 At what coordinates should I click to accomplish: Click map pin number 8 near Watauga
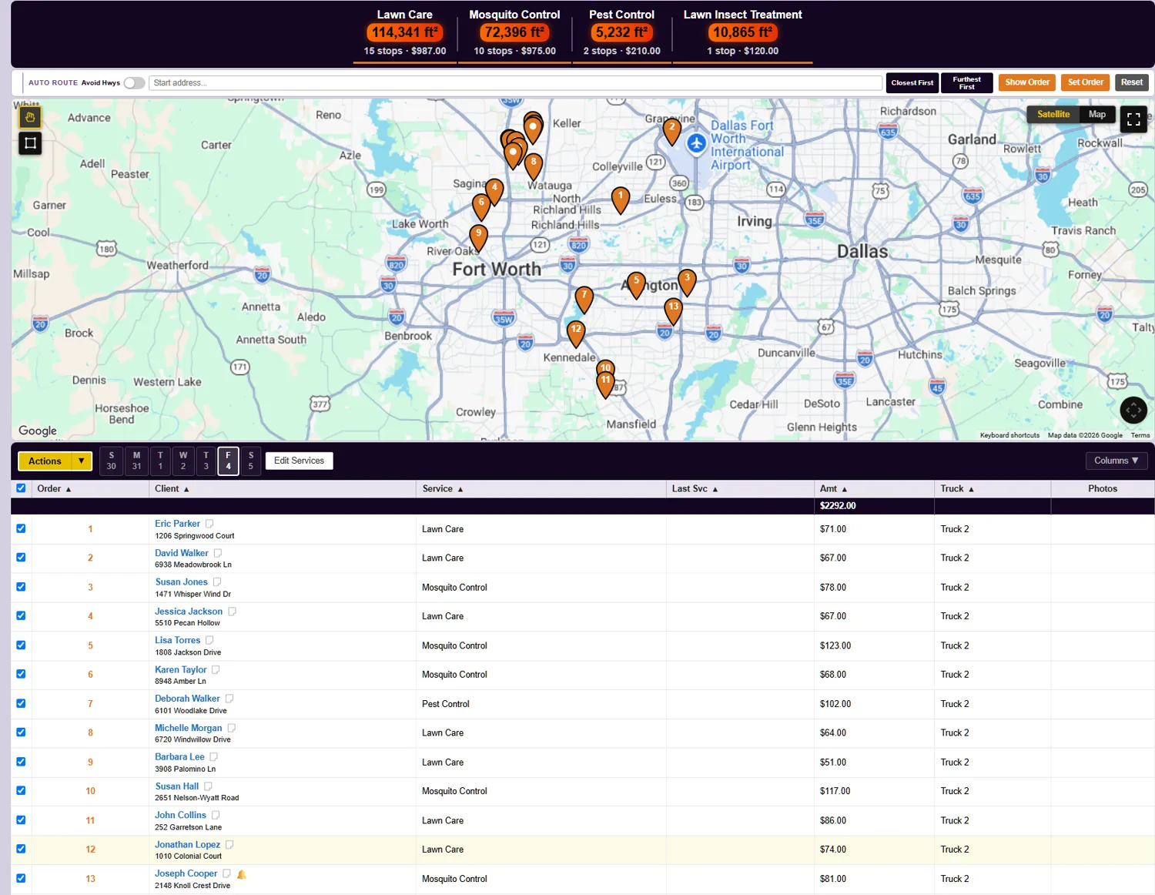point(534,166)
